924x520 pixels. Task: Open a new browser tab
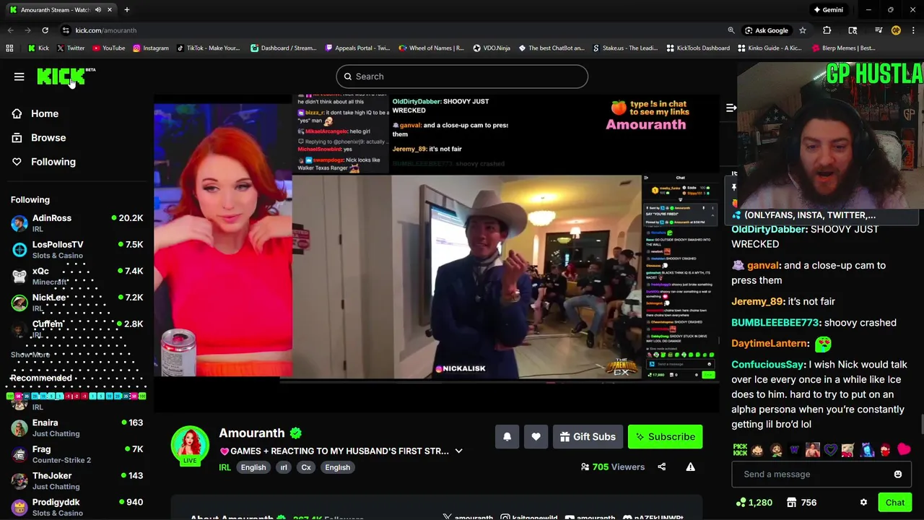[x=127, y=9]
